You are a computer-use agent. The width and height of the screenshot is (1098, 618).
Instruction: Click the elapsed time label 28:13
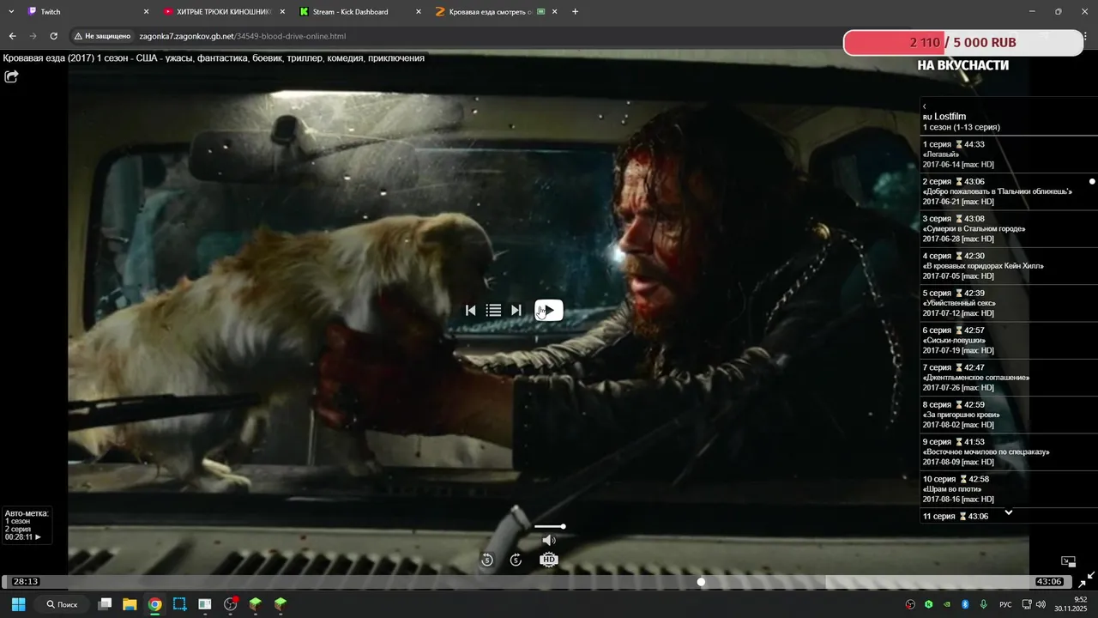[26, 582]
